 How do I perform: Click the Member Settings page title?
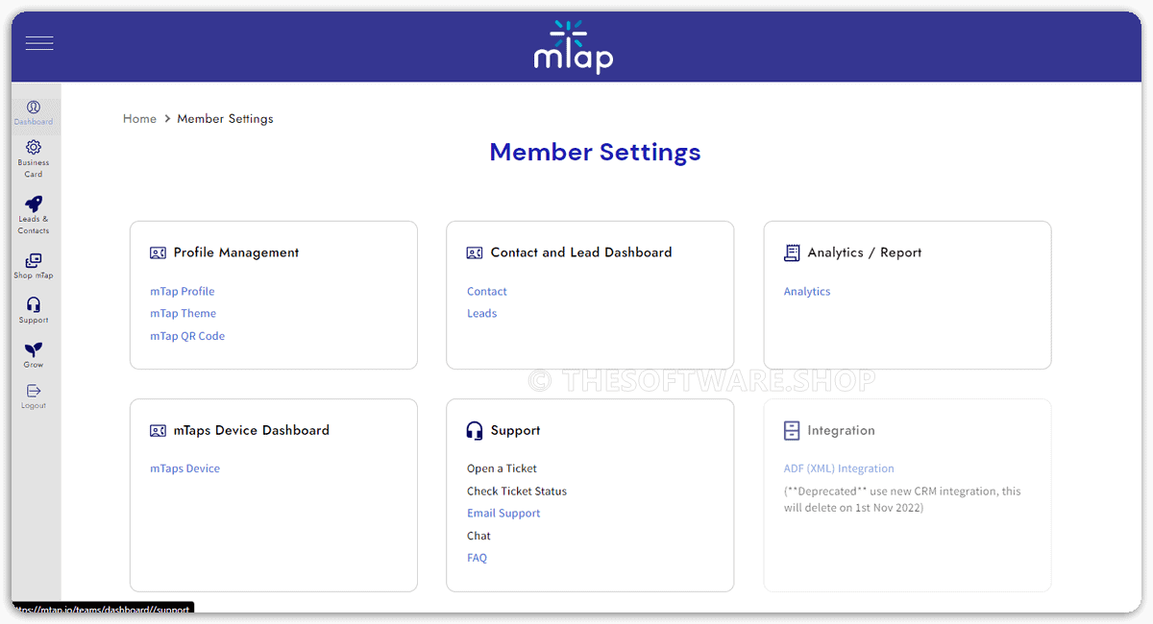pos(596,153)
